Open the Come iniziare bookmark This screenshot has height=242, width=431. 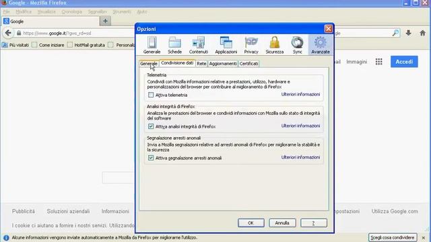(48, 45)
